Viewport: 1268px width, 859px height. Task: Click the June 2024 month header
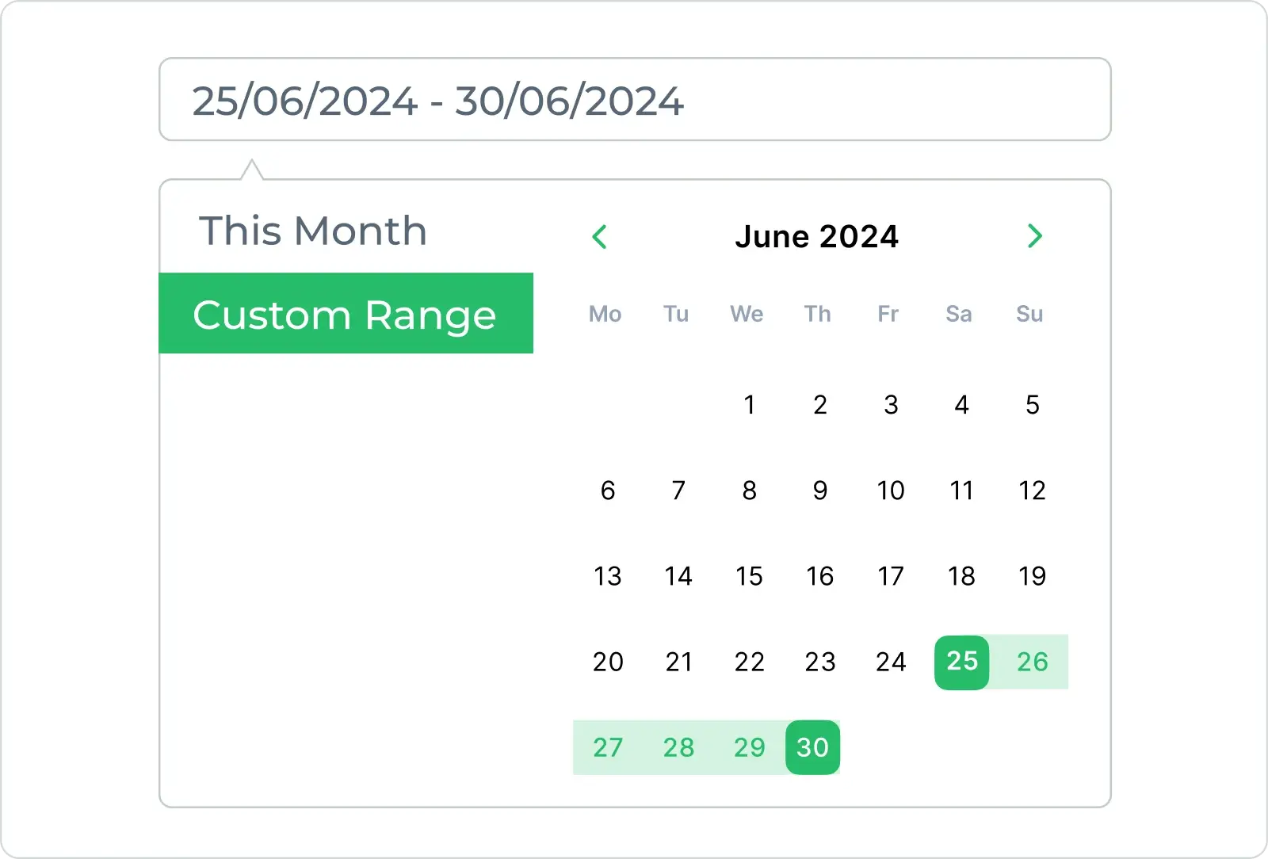pos(817,236)
